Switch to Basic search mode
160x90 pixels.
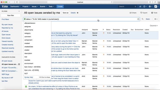pyautogui.click(x=148, y=19)
